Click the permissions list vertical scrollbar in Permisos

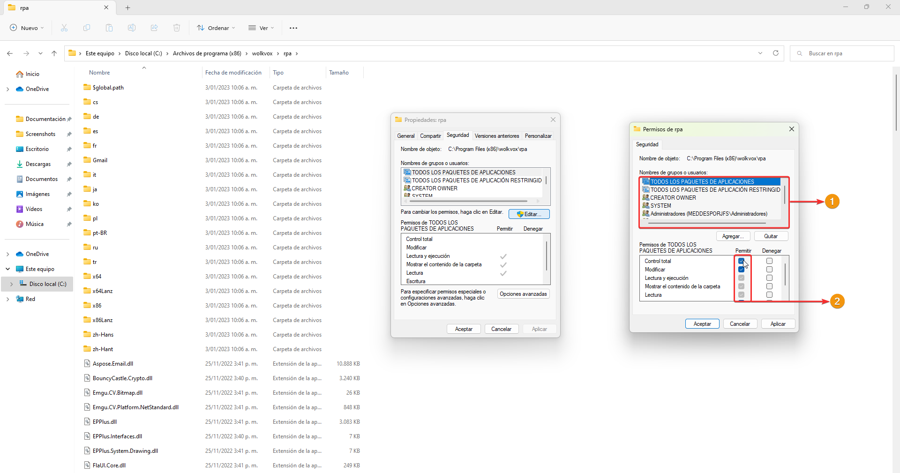785,274
